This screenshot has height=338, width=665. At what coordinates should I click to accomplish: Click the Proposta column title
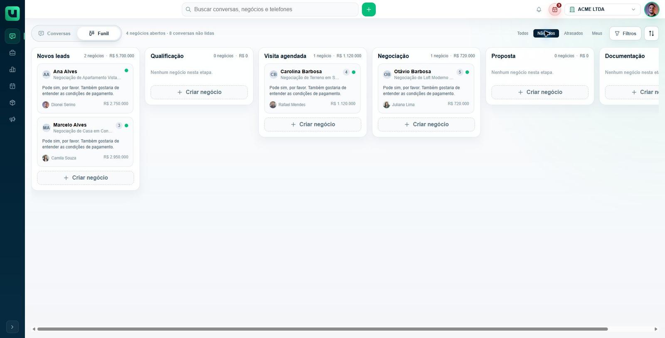[x=503, y=56]
